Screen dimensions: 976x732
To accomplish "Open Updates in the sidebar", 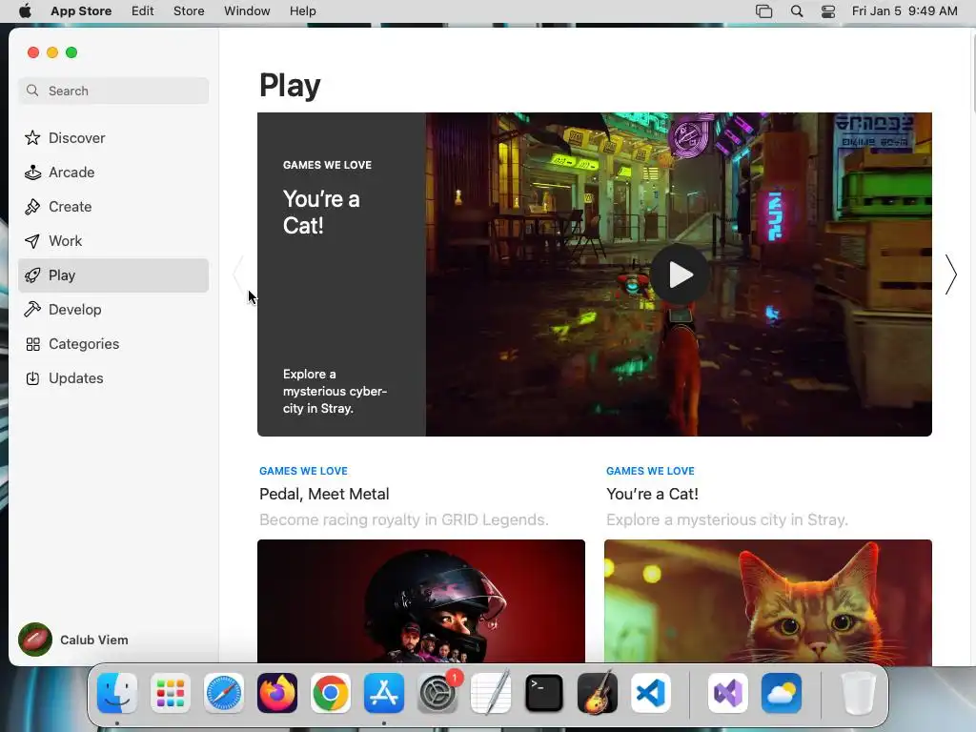I will (113, 378).
